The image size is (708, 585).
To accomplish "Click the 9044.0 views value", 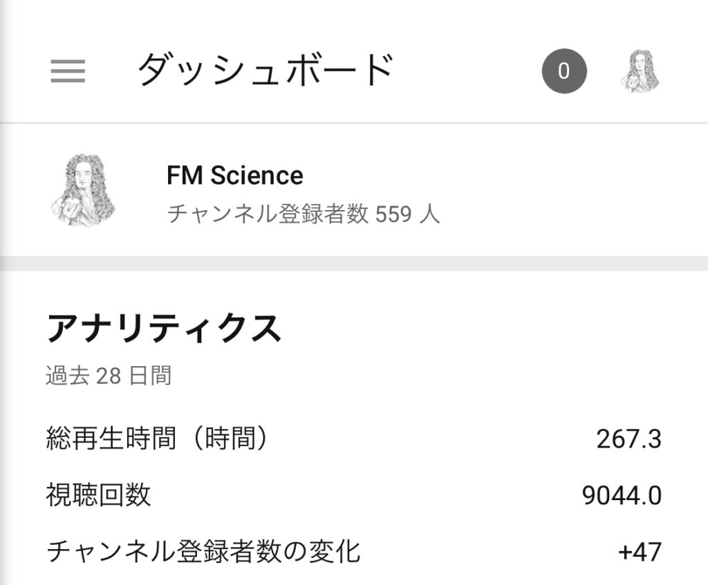I will [x=622, y=496].
